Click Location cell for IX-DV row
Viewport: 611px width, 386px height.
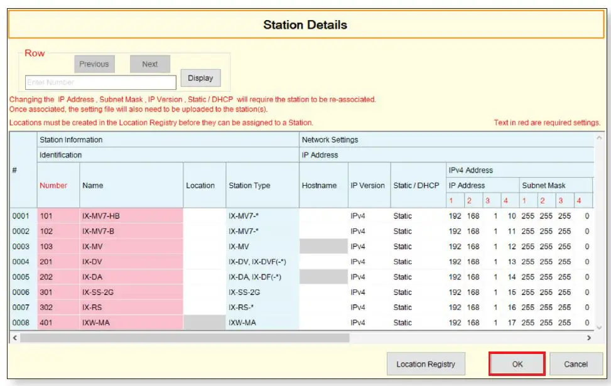pos(204,262)
